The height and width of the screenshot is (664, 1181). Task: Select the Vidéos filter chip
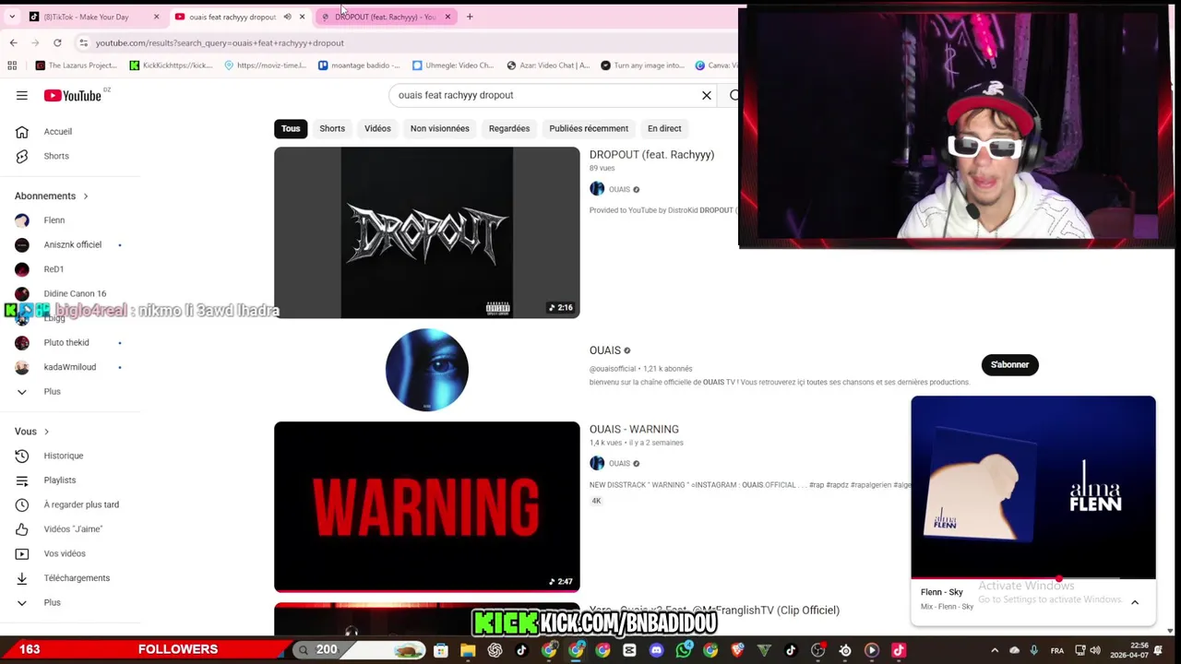coord(377,128)
